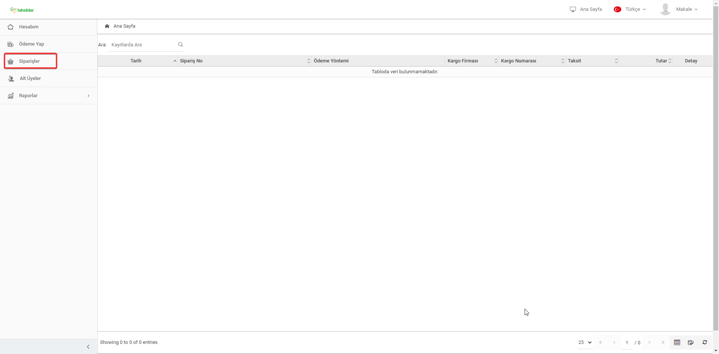The image size is (719, 354).
Task: Refresh the orders table
Action: 705,342
